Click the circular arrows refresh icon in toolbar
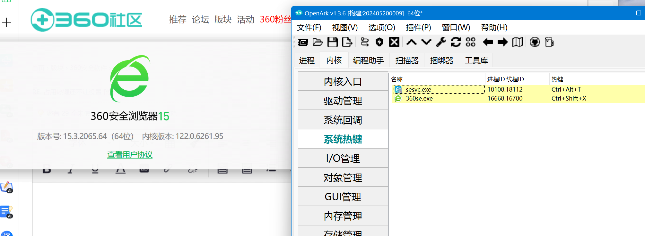This screenshot has width=645, height=236. (456, 42)
